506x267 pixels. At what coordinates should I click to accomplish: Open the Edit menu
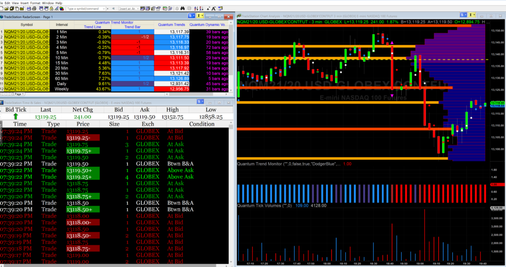click(x=7, y=3)
